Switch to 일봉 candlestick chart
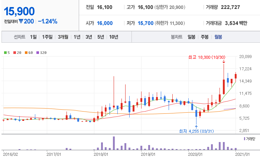This screenshot has height=161, width=260. (x=191, y=37)
